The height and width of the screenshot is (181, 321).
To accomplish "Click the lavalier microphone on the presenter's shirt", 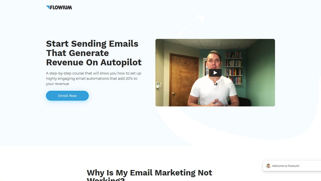I will coord(215,84).
